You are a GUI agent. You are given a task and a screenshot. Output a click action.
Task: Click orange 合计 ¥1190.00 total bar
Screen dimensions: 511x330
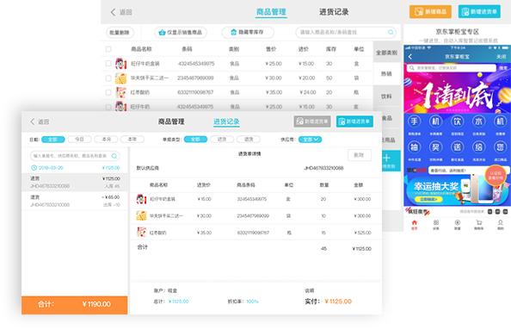(75, 305)
